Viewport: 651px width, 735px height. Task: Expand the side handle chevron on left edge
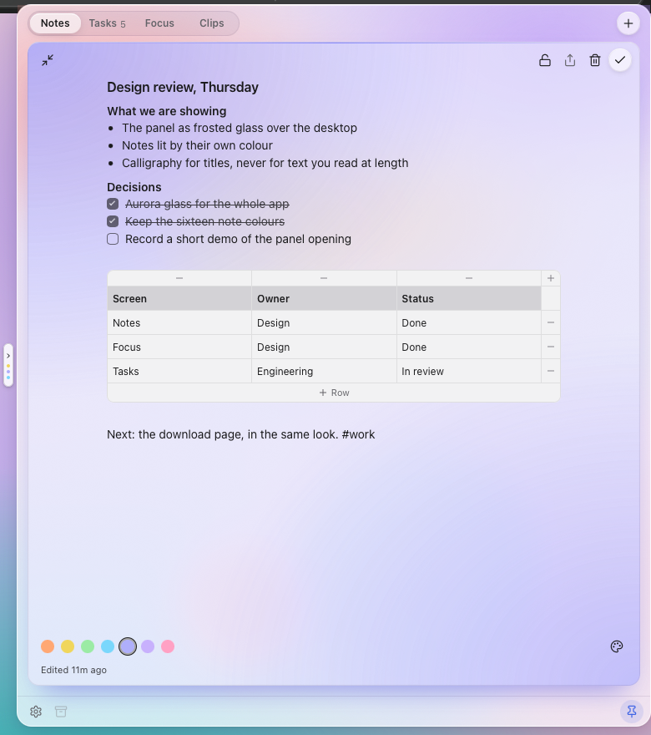point(8,356)
